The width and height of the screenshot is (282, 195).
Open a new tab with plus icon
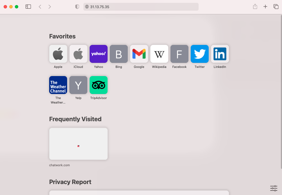(x=265, y=7)
